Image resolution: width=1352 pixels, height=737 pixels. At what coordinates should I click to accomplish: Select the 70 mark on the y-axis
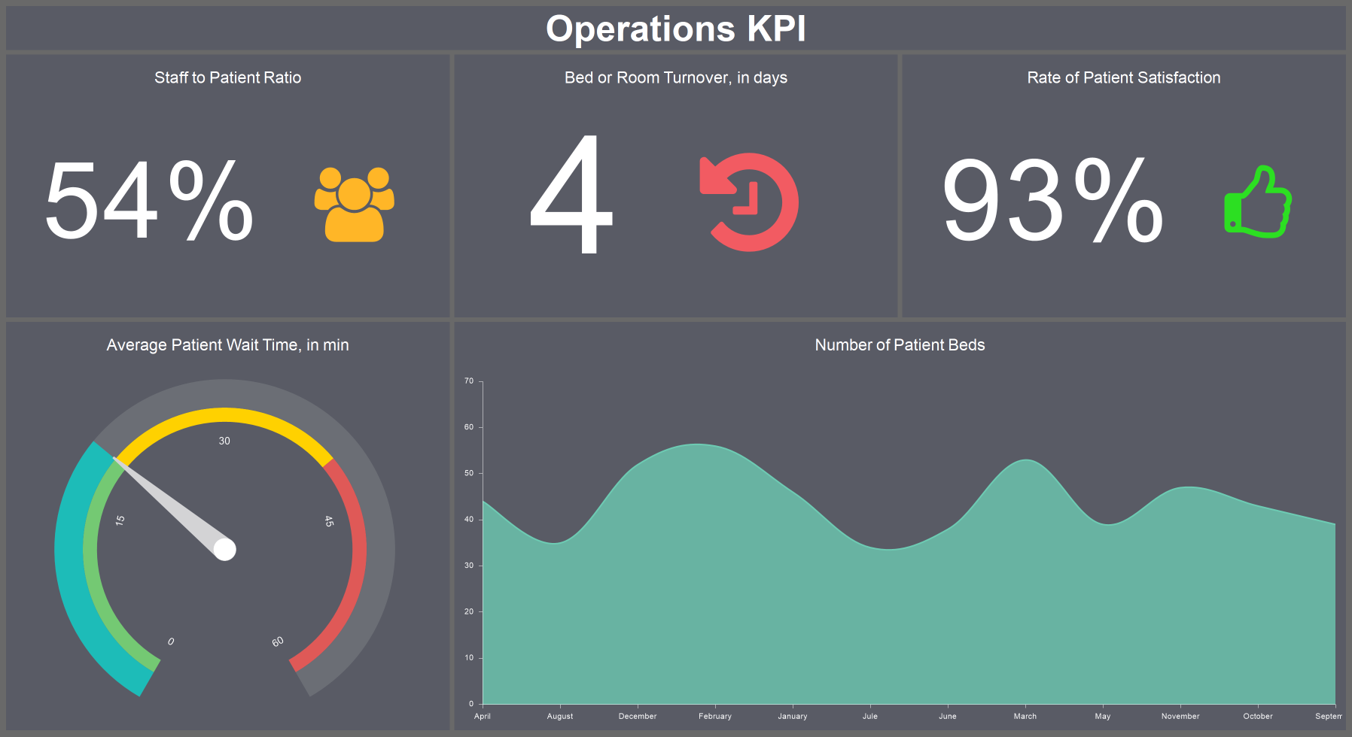tap(468, 380)
